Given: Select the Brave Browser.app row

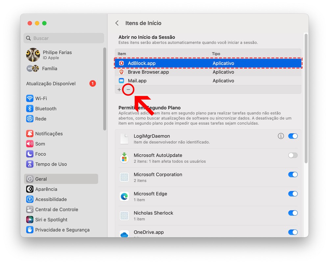Looking at the screenshot, I should (x=208, y=72).
